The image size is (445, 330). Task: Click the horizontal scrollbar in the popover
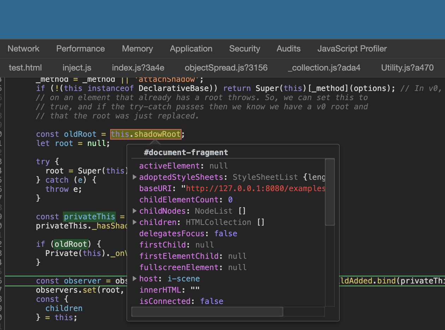(x=207, y=312)
